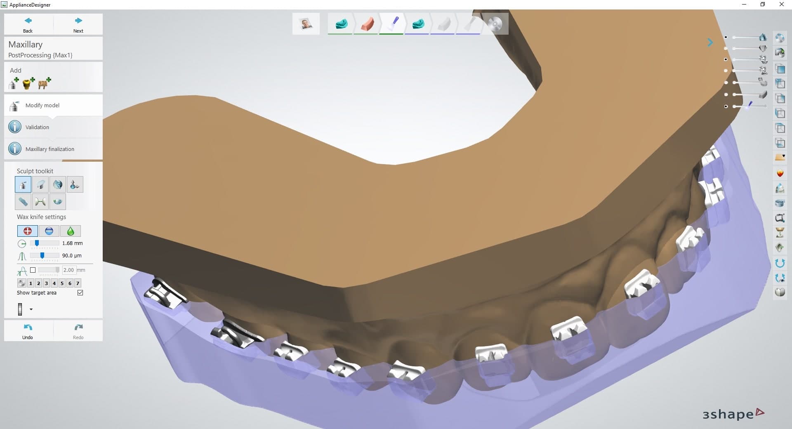Click the Undo button
This screenshot has width=792, height=429.
(x=28, y=330)
